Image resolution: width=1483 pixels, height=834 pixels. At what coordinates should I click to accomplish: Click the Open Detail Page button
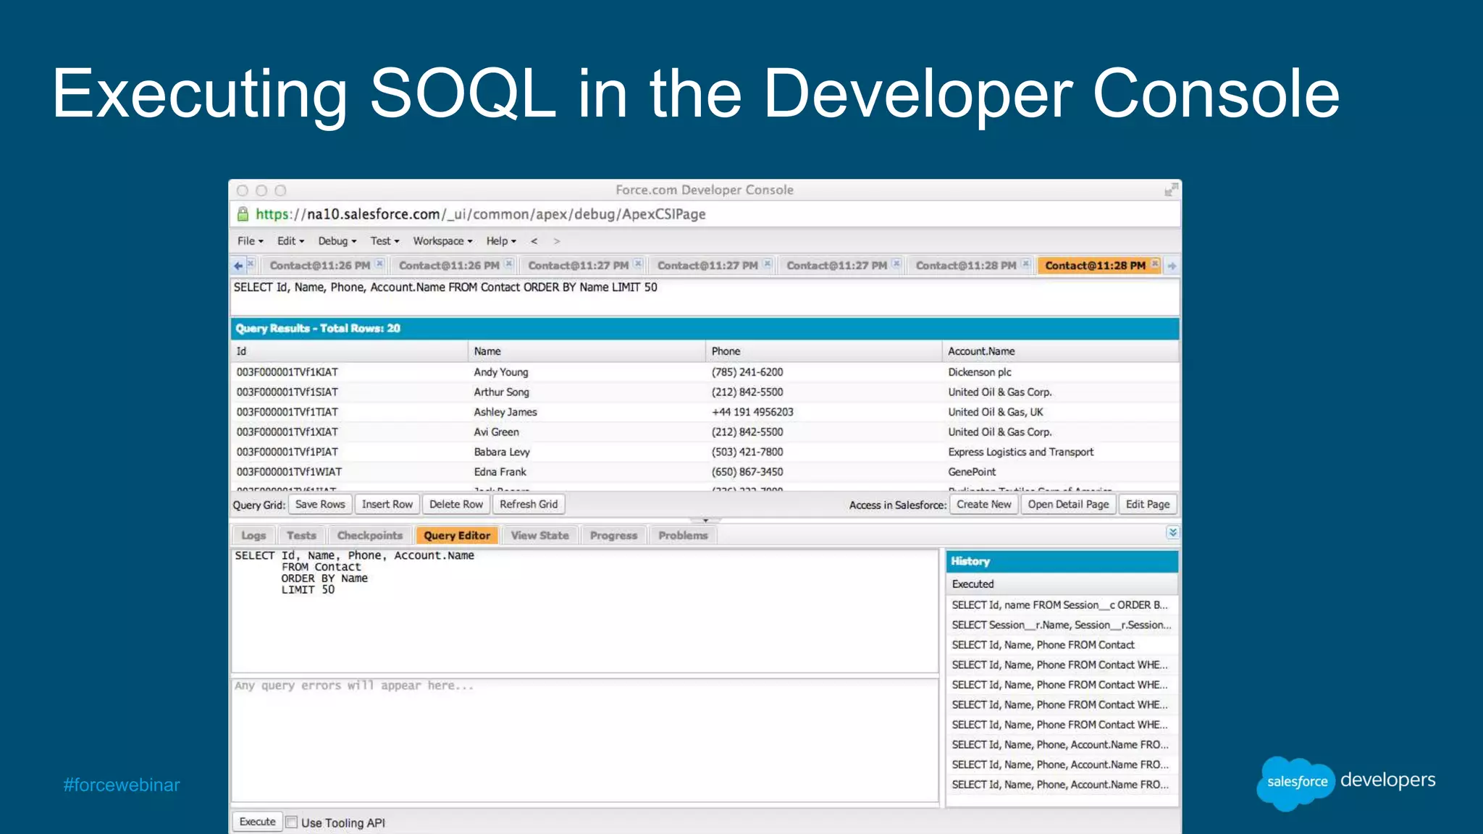pos(1068,505)
